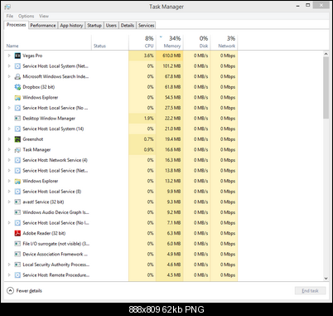The image size is (333, 316).
Task: Open the View menu
Action: click(x=44, y=16)
